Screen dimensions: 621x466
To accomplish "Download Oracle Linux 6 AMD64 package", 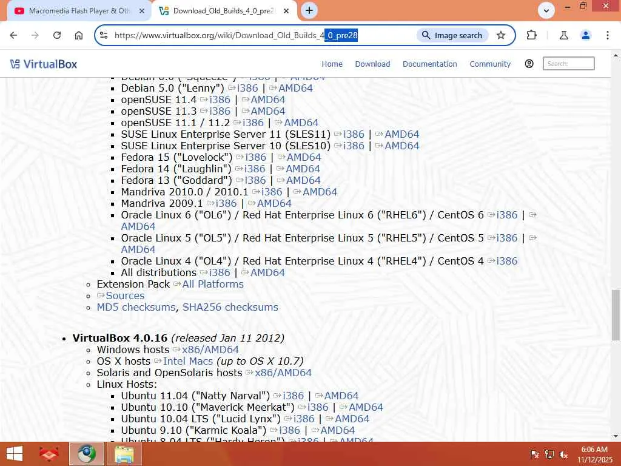I will (138, 226).
